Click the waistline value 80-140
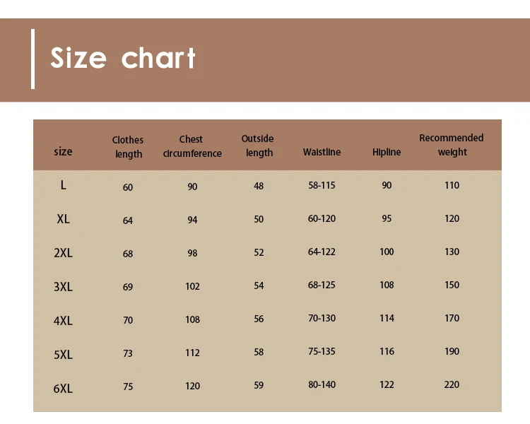Viewport: 530px width, 424px height. click(x=322, y=384)
